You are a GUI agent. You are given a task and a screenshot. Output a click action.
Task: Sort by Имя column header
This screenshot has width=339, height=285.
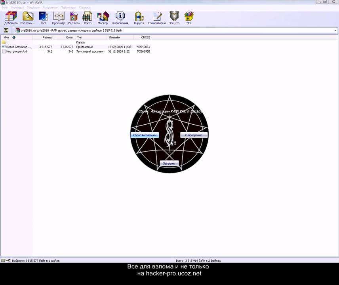tap(17, 37)
